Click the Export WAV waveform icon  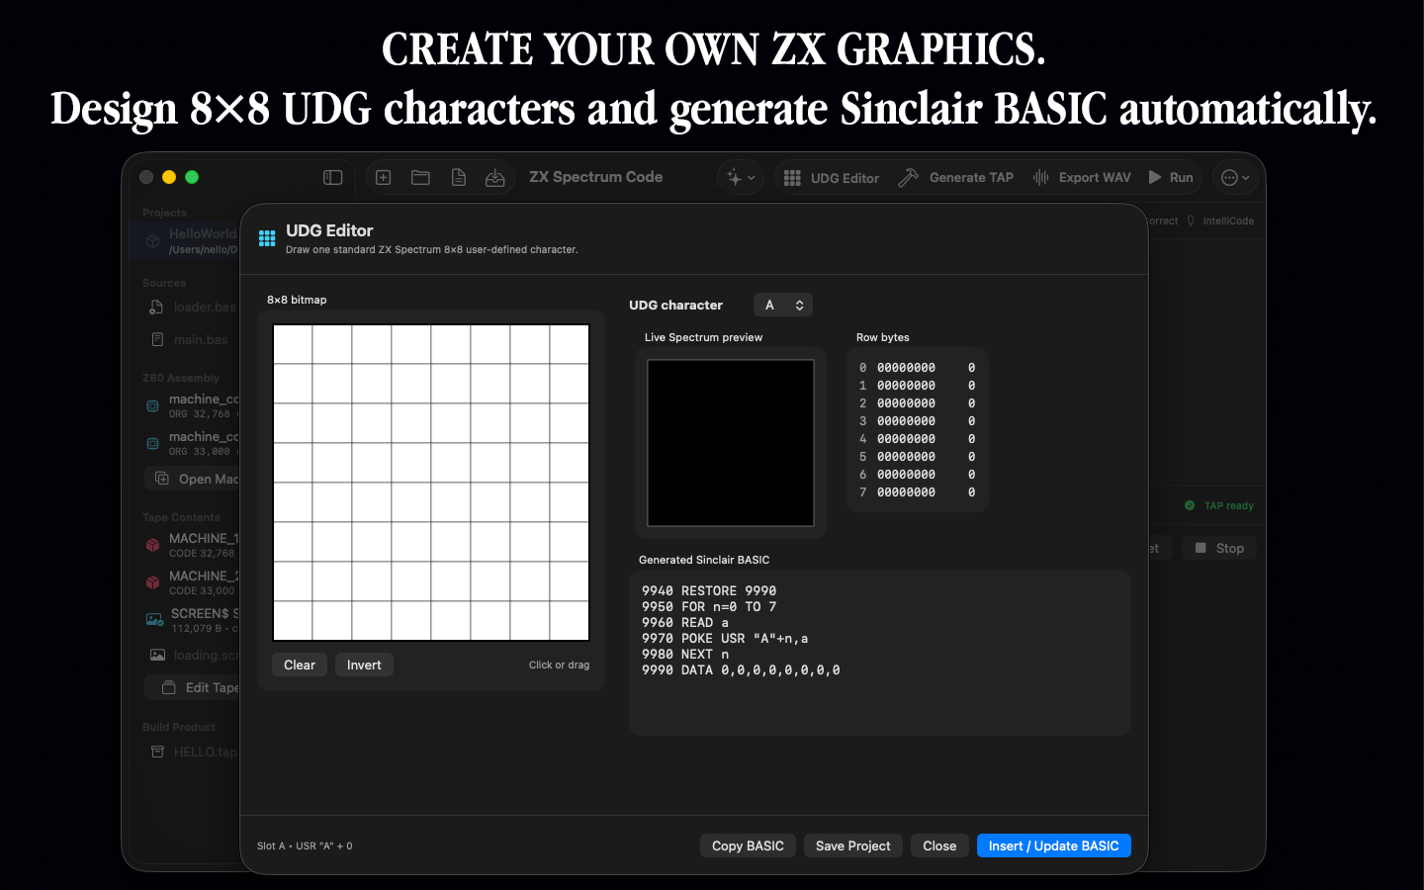(x=1041, y=177)
